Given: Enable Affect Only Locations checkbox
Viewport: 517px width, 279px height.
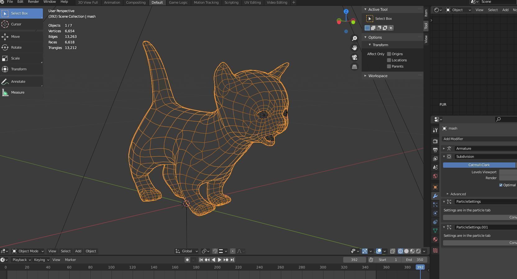Looking at the screenshot, I should [x=389, y=60].
